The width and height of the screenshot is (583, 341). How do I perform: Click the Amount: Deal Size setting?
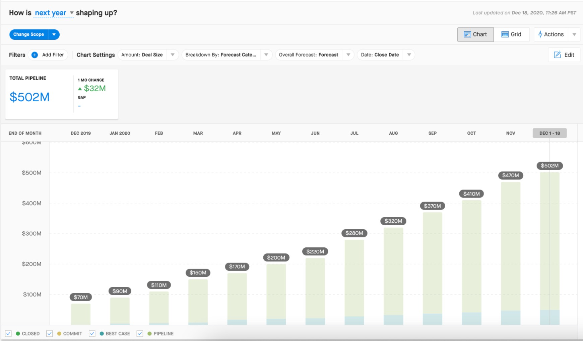tap(142, 55)
